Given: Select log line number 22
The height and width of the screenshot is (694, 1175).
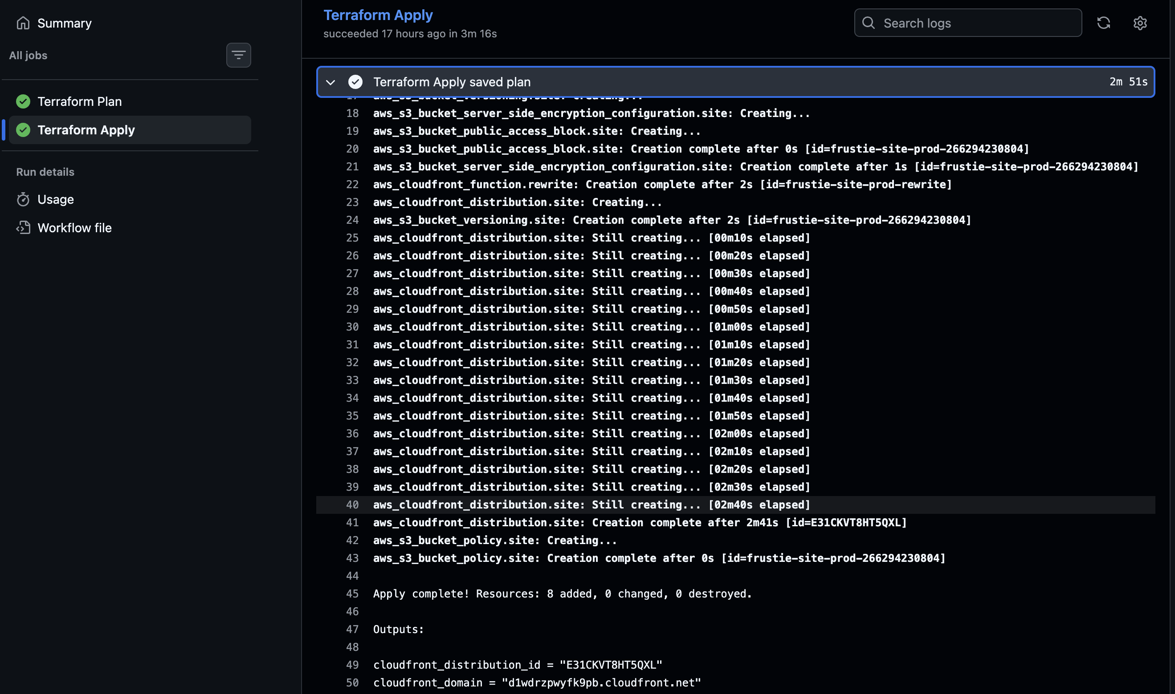Looking at the screenshot, I should 352,184.
